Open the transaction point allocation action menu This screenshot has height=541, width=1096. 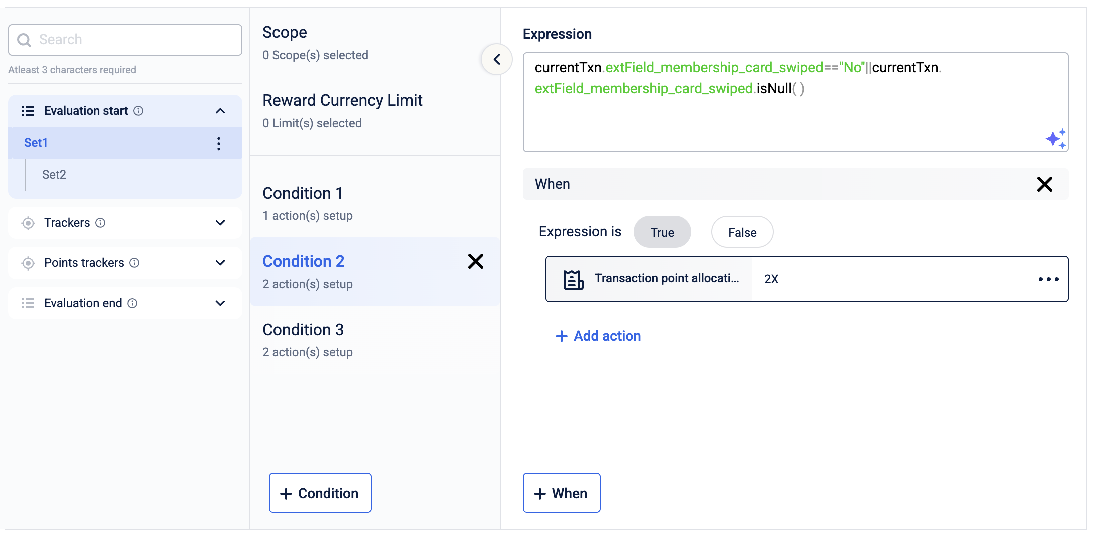(x=1048, y=279)
